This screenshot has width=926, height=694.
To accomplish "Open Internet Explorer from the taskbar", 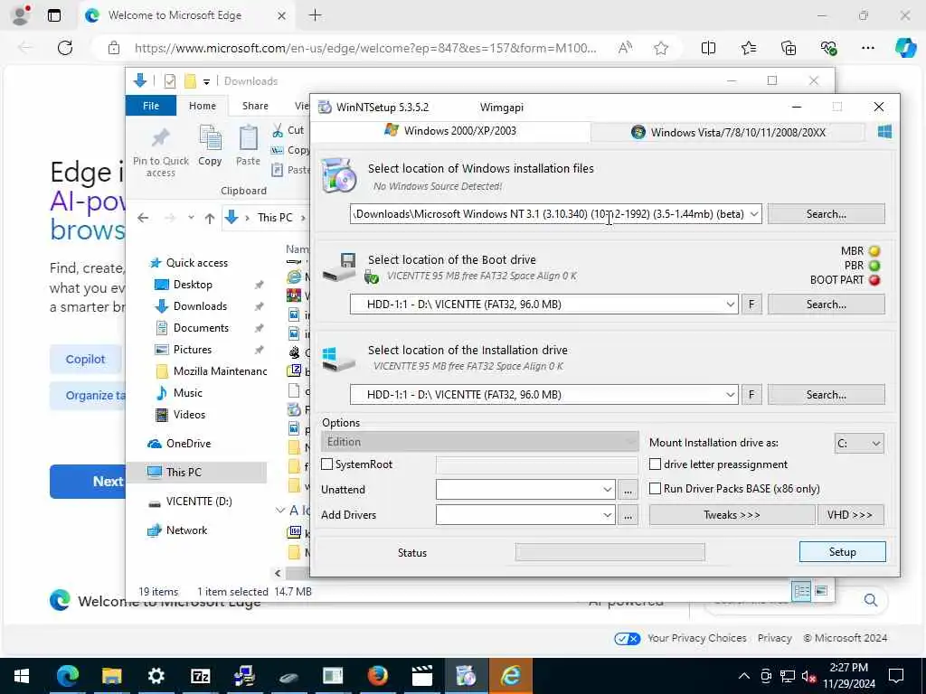I will (x=510, y=676).
